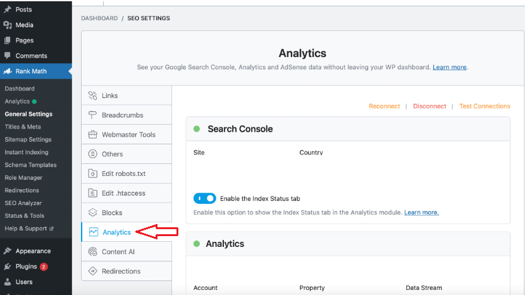The height and width of the screenshot is (295, 525).
Task: Open Role Manager submenu item
Action: coord(23,178)
